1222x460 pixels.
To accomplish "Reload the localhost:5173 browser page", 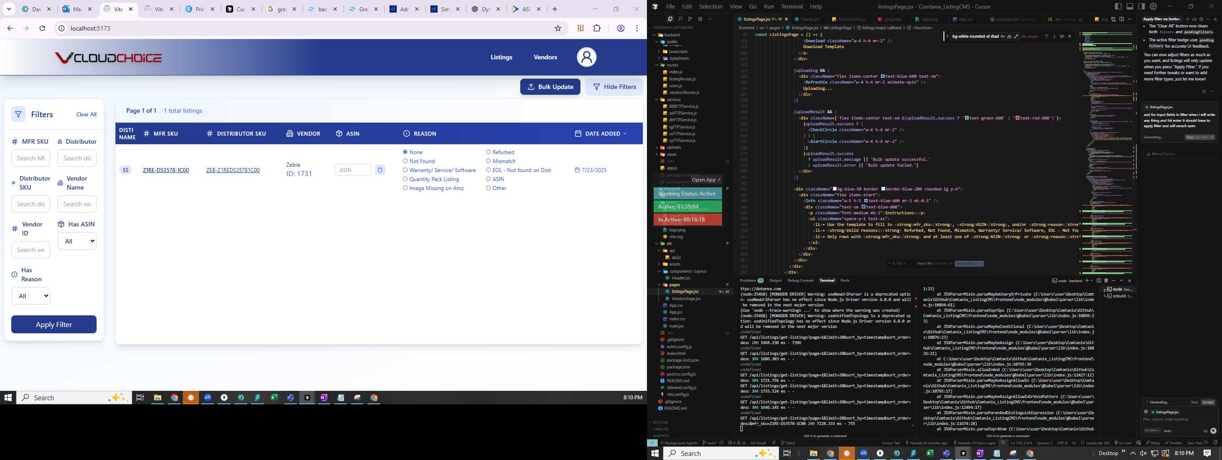I will [x=42, y=28].
